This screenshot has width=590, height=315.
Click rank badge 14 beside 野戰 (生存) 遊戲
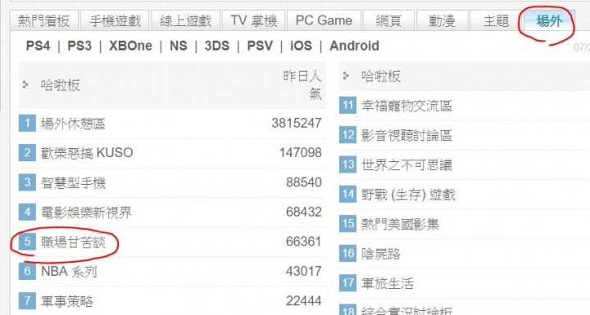[347, 194]
